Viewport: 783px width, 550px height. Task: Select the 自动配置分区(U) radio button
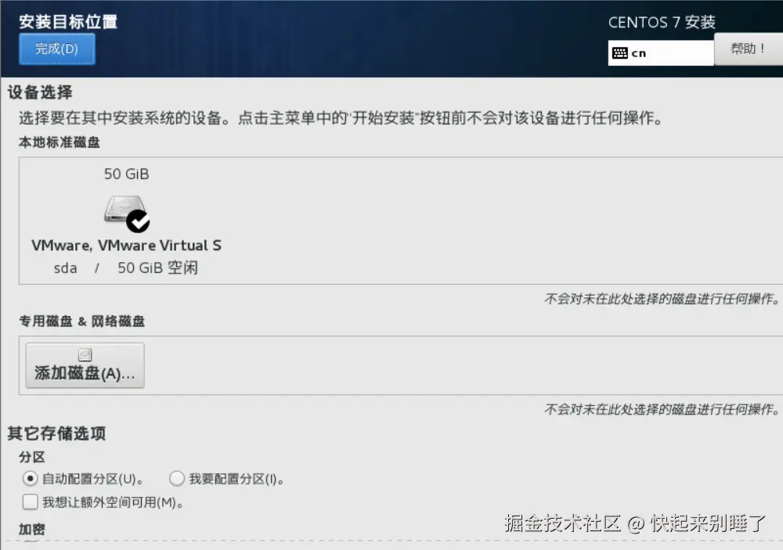(x=30, y=479)
